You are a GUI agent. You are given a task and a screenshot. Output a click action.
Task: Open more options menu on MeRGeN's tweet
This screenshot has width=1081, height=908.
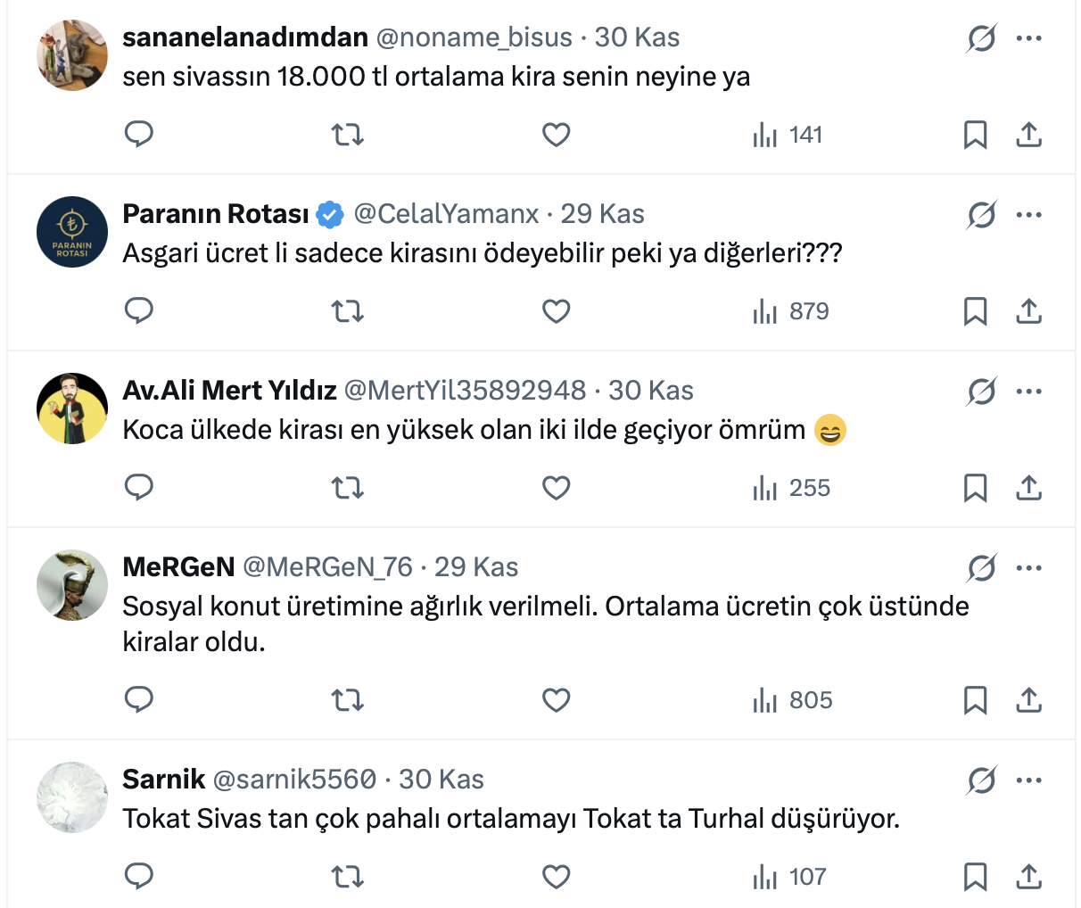point(1028,568)
